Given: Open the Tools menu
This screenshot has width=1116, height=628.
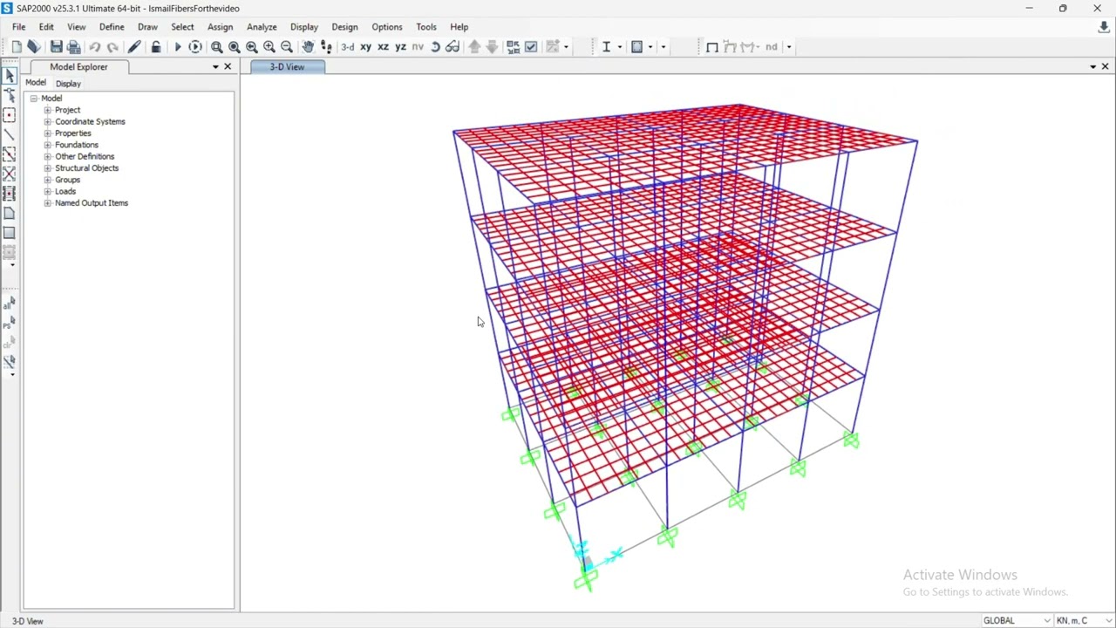Looking at the screenshot, I should click(426, 27).
